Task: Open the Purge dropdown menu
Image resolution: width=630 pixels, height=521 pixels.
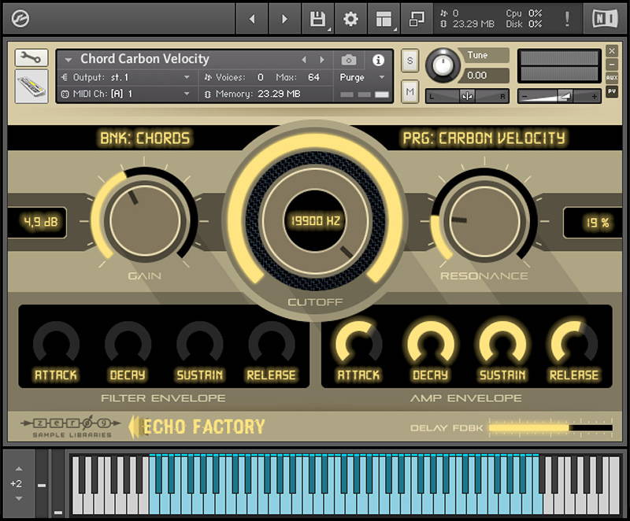Action: [x=362, y=77]
